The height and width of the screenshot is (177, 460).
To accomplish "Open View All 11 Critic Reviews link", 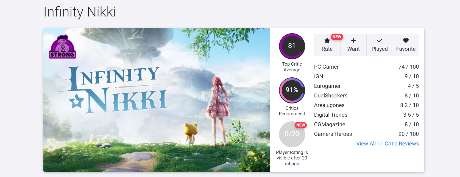I will (387, 144).
